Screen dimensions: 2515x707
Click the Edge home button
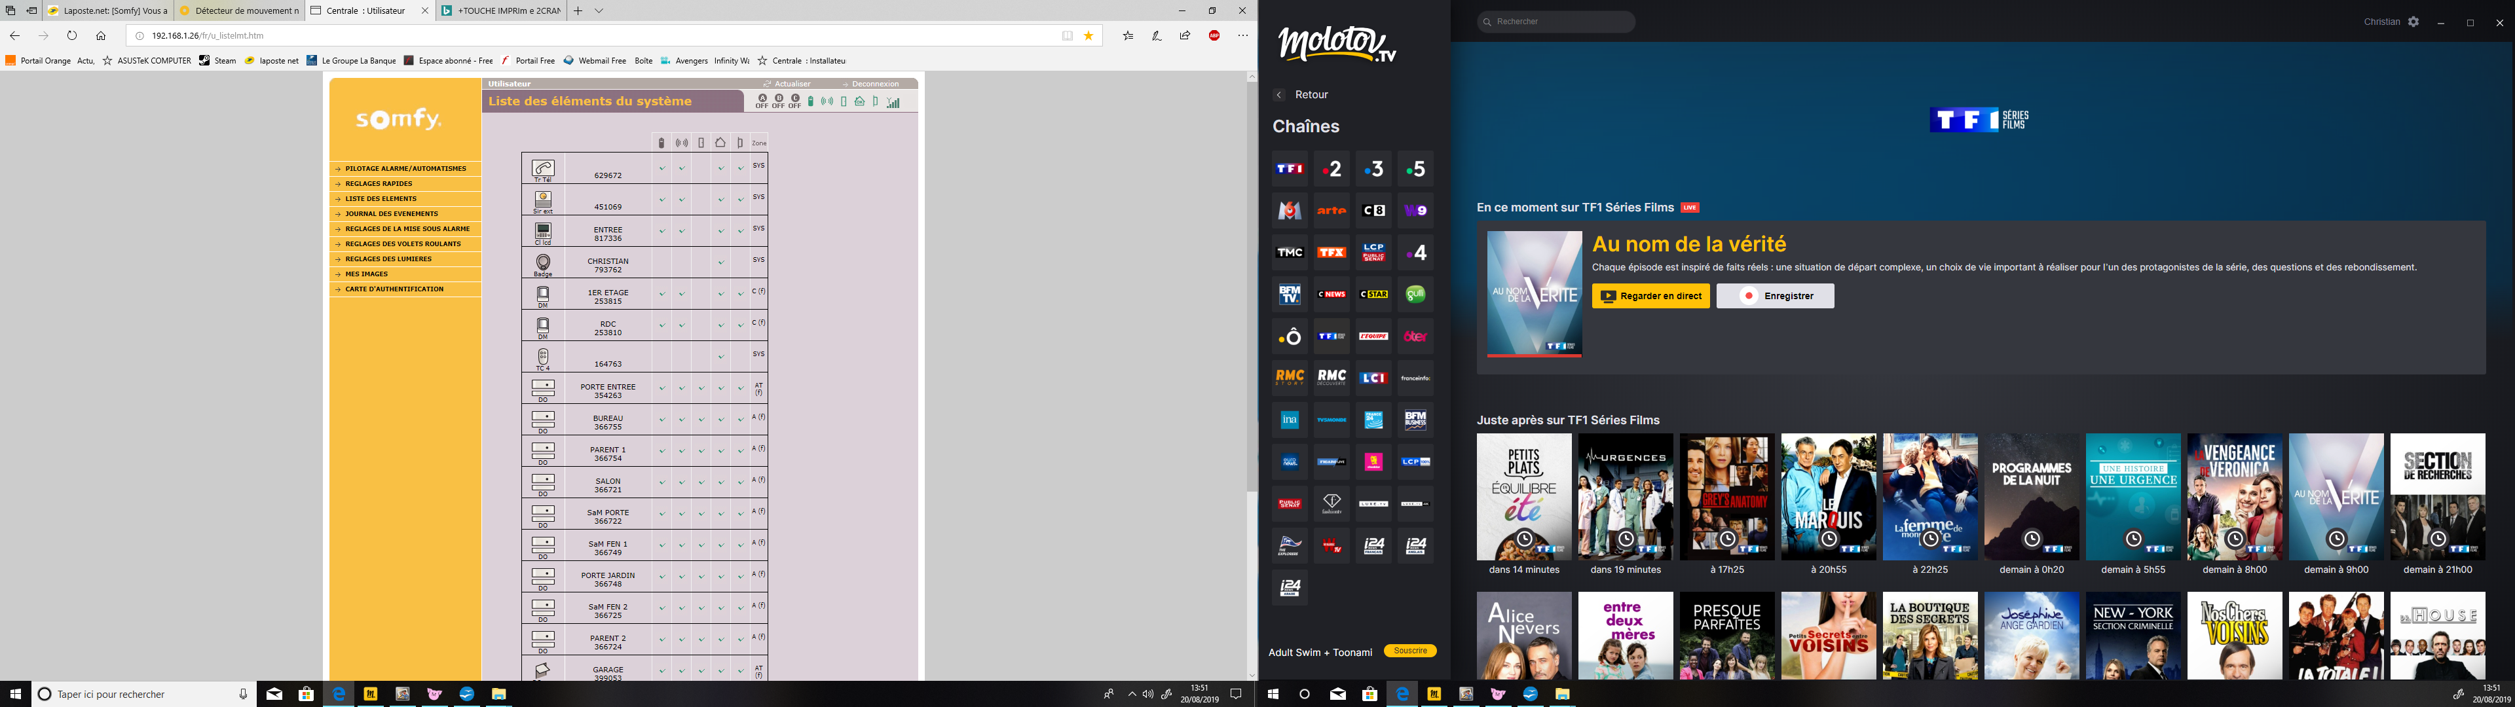pos(101,35)
